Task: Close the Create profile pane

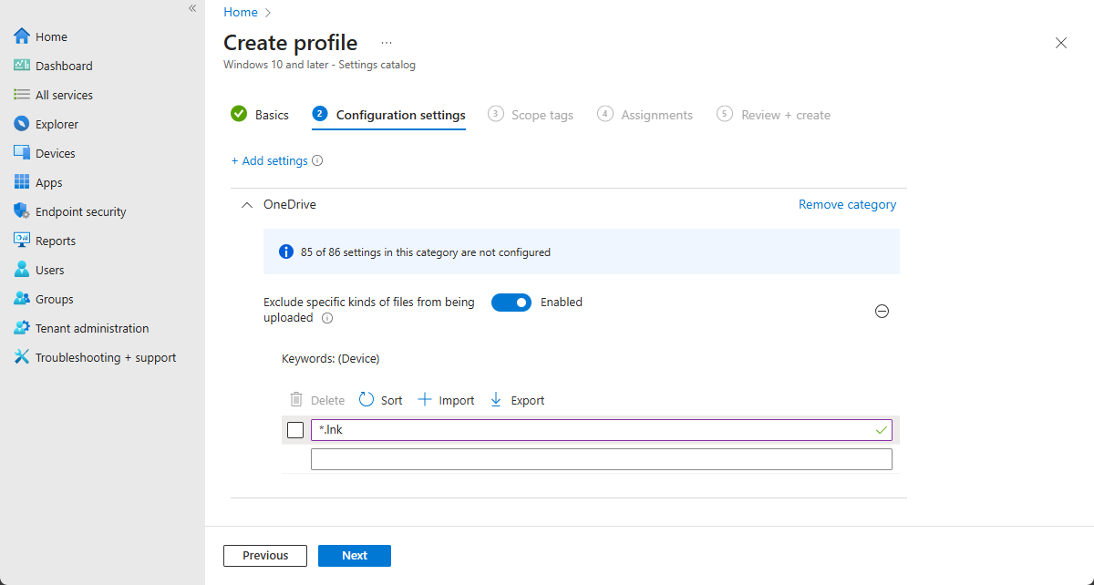Action: point(1061,43)
